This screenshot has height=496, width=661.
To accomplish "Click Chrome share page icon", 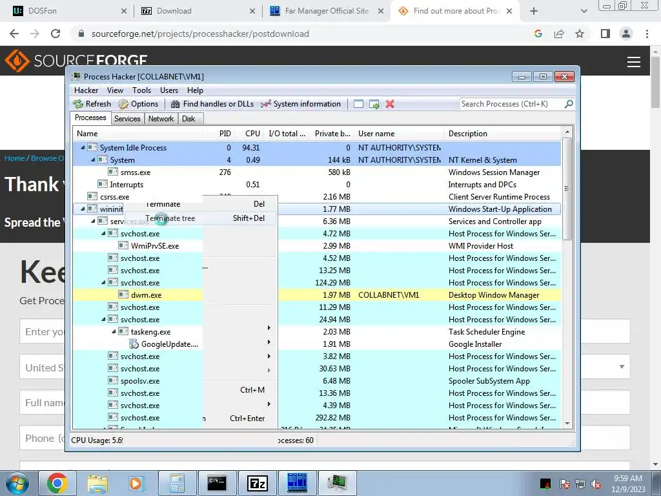I will click(x=559, y=34).
